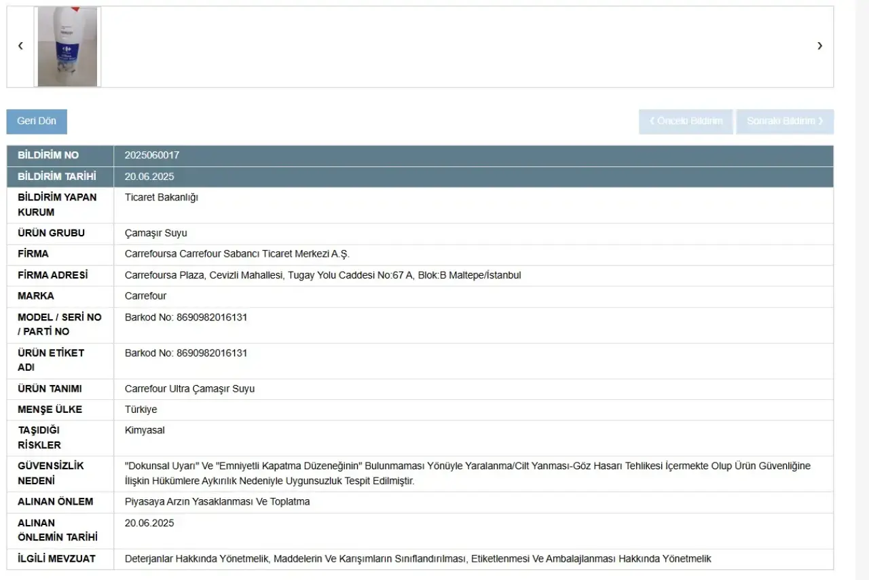Click the Ticaret Bakanlığı value
The height and width of the screenshot is (580, 869).
point(162,198)
